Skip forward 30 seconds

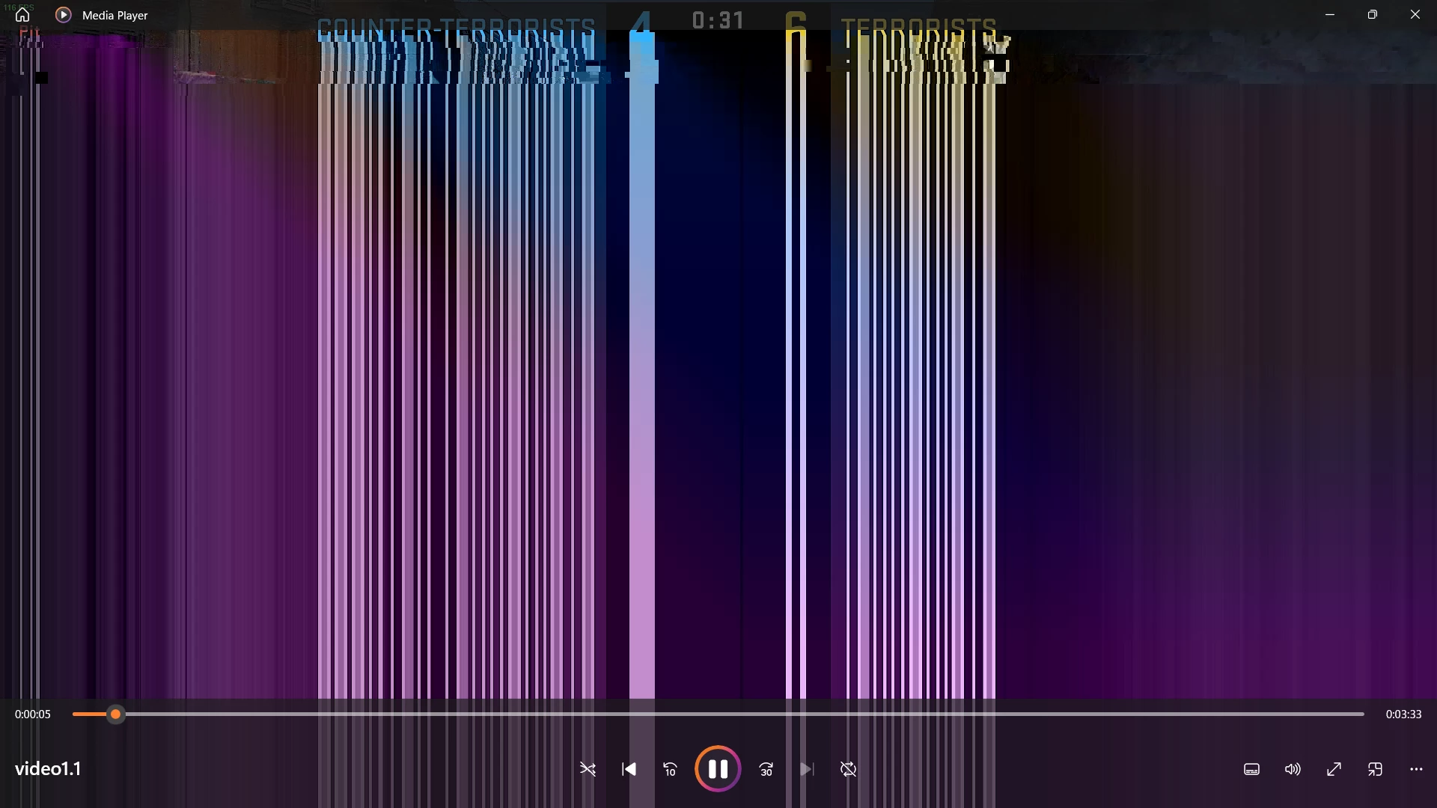coord(766,769)
